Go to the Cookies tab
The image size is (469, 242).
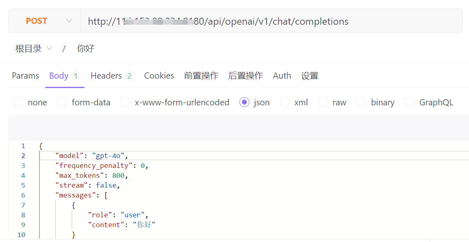tap(159, 76)
